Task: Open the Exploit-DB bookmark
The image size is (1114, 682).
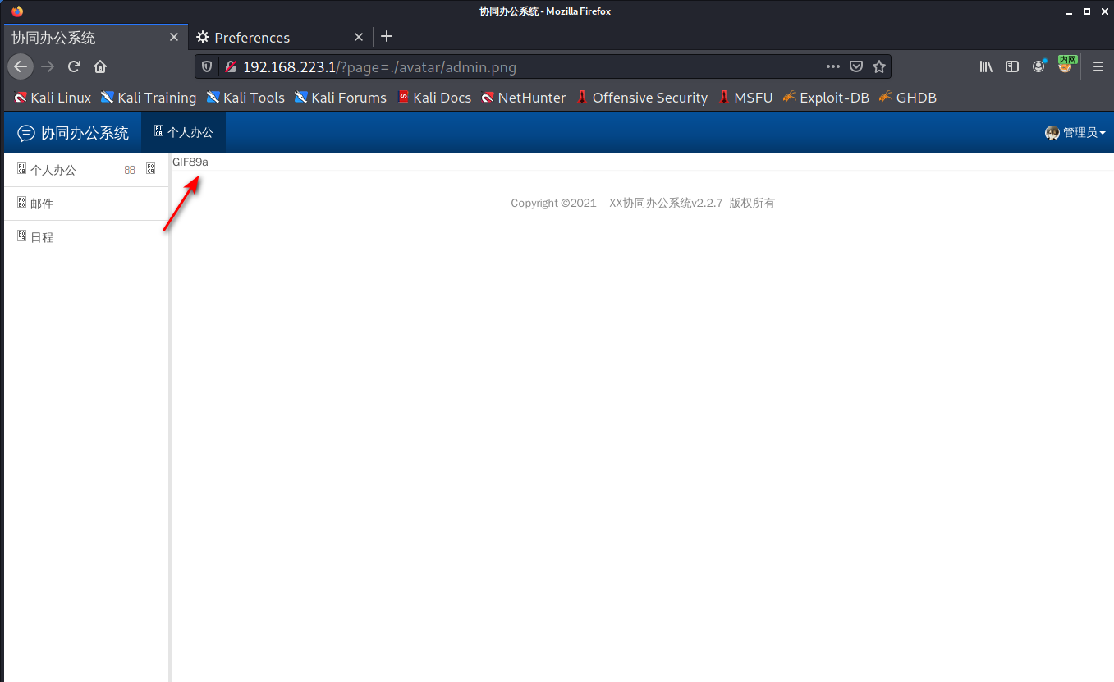Action: [x=826, y=98]
